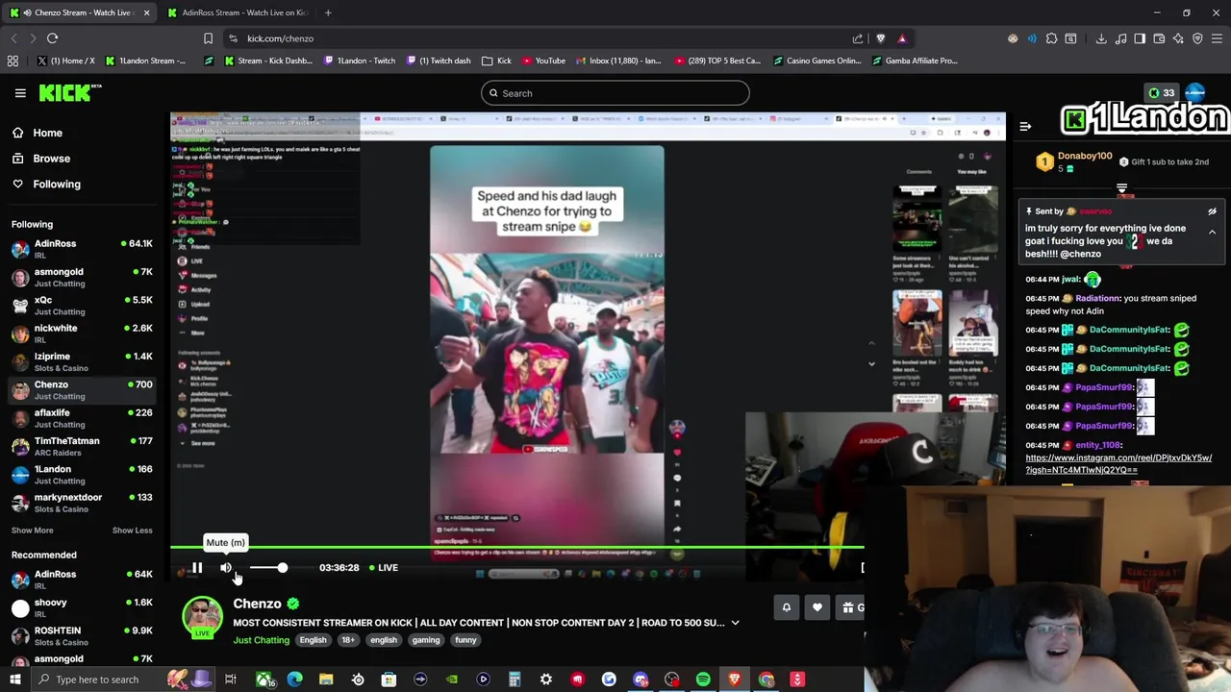The image size is (1231, 692).
Task: Select the funny stream tag
Action: (x=465, y=640)
